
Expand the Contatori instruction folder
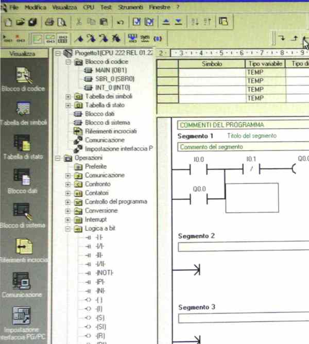click(x=68, y=193)
